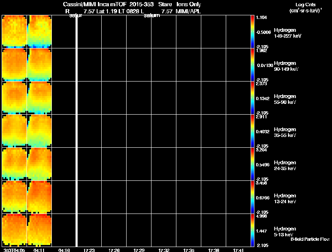Click the '0.6766' color scale value
The width and height of the screenshot is (332, 252).
(263, 198)
